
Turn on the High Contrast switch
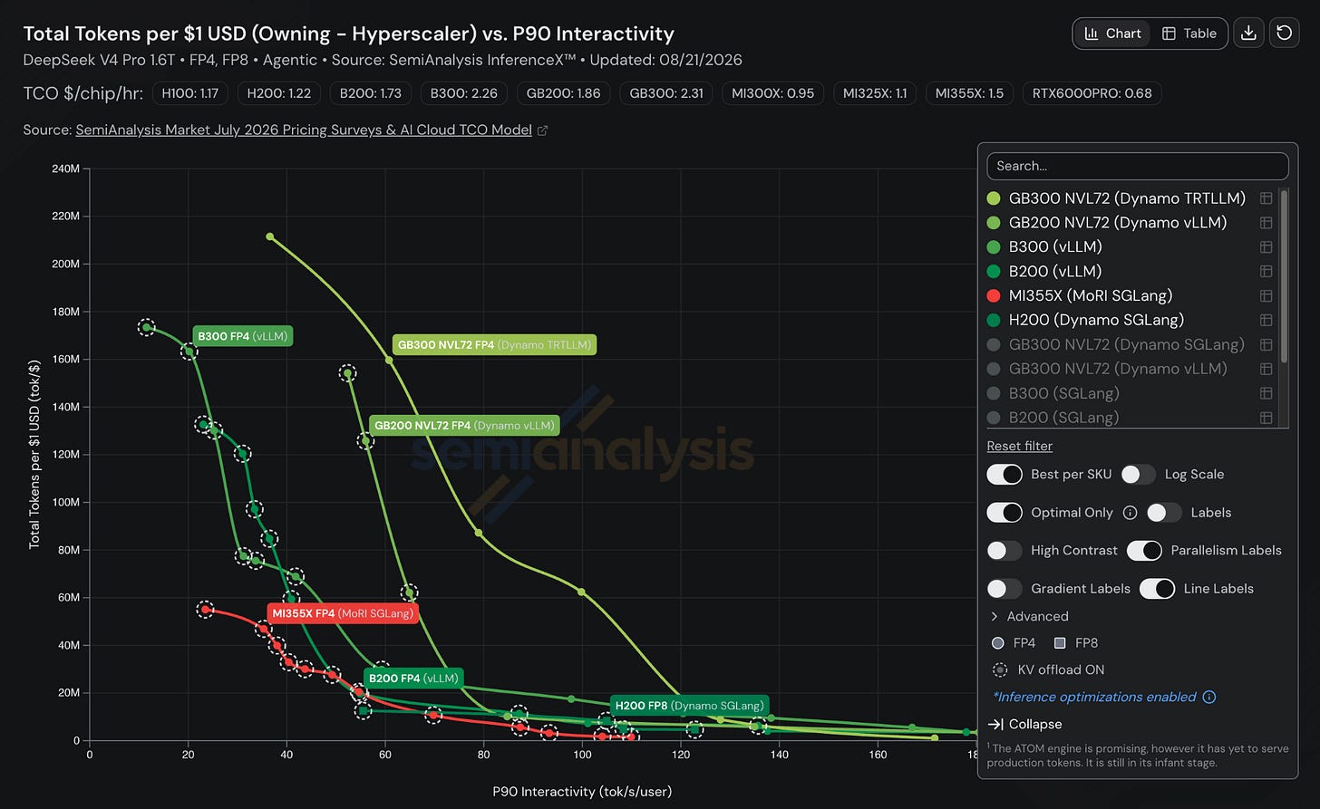[x=1005, y=551]
